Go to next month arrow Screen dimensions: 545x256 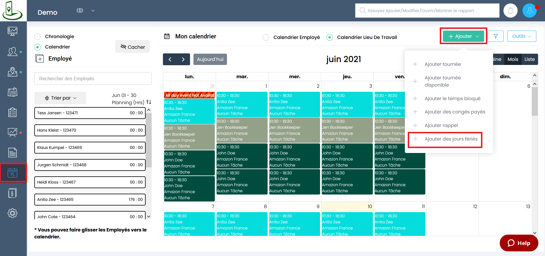pyautogui.click(x=183, y=59)
